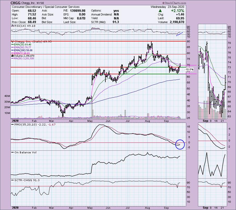Click the 78 price label on the zoomed chart axis
Viewport: 236px width, 210px height.
(x=229, y=43)
